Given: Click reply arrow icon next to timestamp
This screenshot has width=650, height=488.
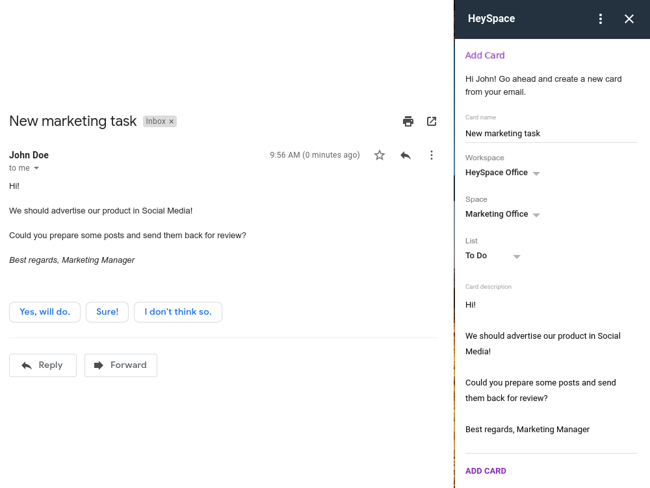Looking at the screenshot, I should coord(406,155).
